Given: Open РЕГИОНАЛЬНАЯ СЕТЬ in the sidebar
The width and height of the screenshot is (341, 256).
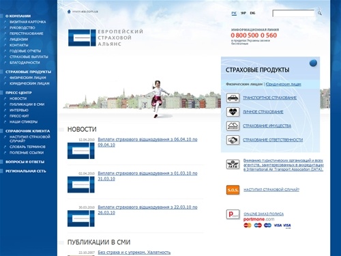Looking at the screenshot, I should pos(26,171).
